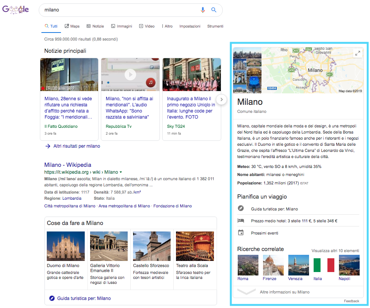
Task: Click Guida turistica per: Milano bottom link
Action: coord(84,298)
